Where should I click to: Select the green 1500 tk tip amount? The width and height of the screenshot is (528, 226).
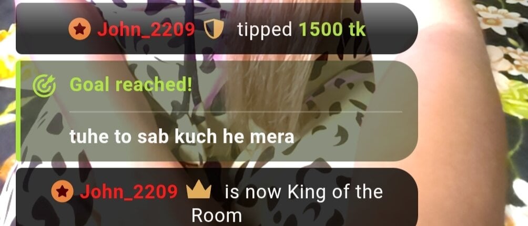click(332, 29)
